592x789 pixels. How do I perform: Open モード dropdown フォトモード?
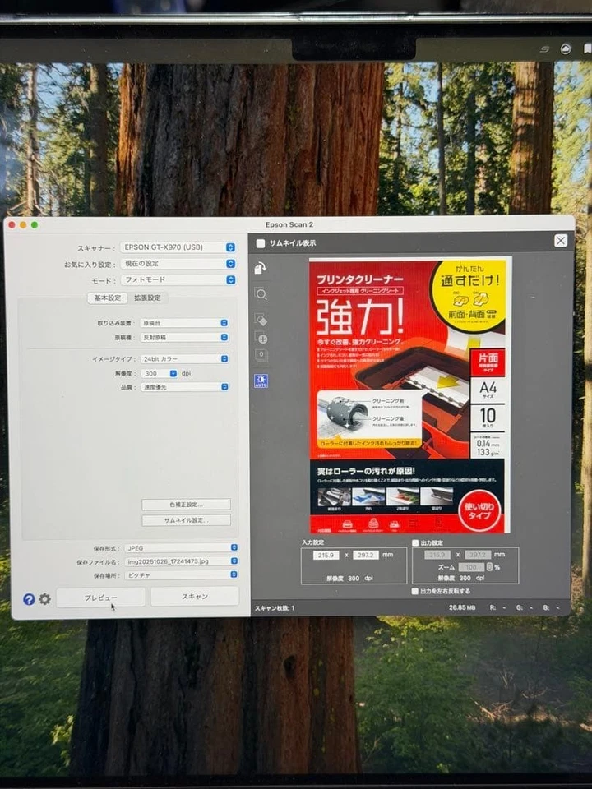tap(178, 279)
